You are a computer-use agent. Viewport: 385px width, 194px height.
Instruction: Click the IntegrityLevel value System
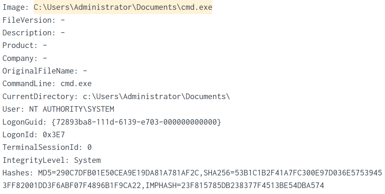click(87, 160)
